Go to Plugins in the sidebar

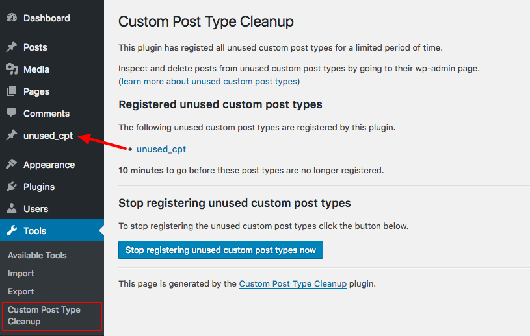[39, 187]
